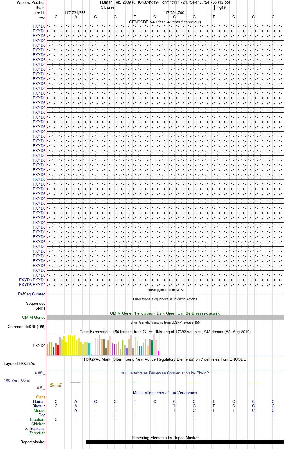Click the Human species label
Viewport: 284px width, 449px height.
tap(39, 401)
